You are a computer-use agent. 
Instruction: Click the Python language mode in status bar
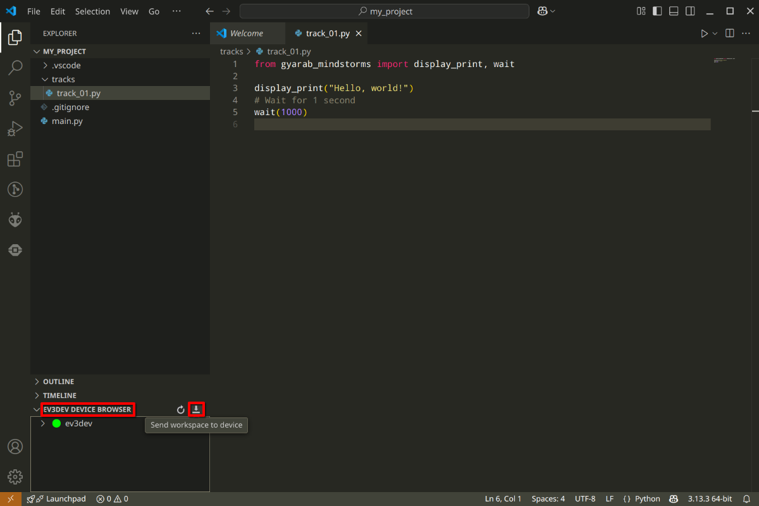pyautogui.click(x=641, y=499)
